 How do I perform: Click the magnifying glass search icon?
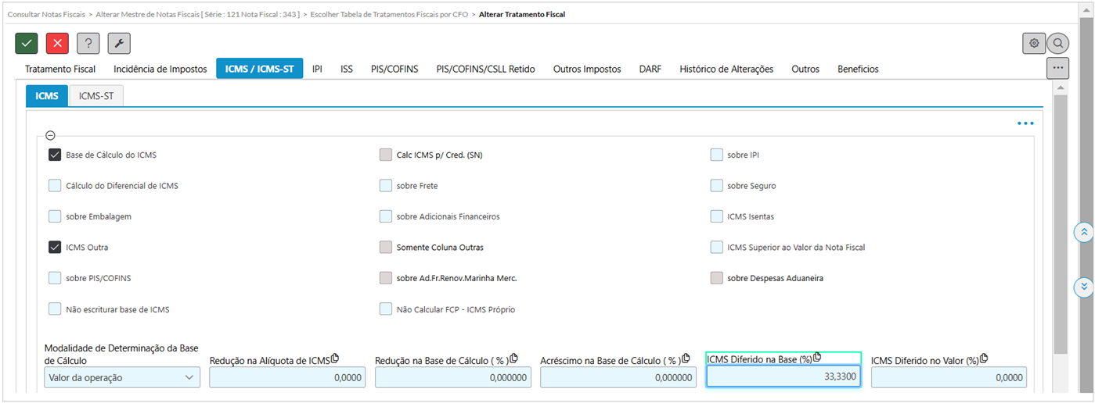[x=1058, y=44]
